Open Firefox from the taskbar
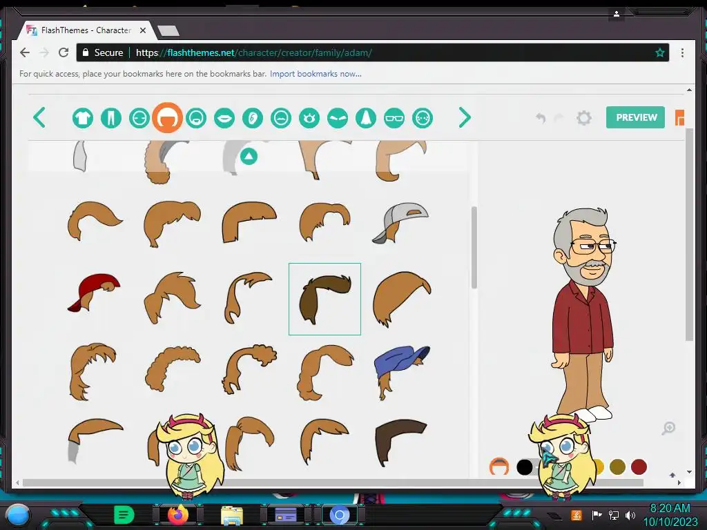 (177, 514)
